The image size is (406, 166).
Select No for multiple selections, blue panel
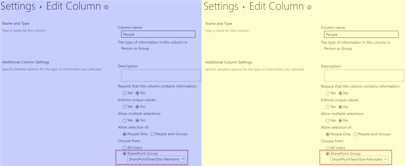pyautogui.click(x=137, y=121)
